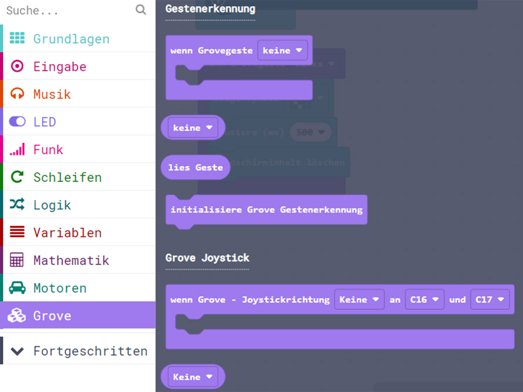Open the Variablen category
Viewport: 523px width, 392px height.
coord(67,233)
